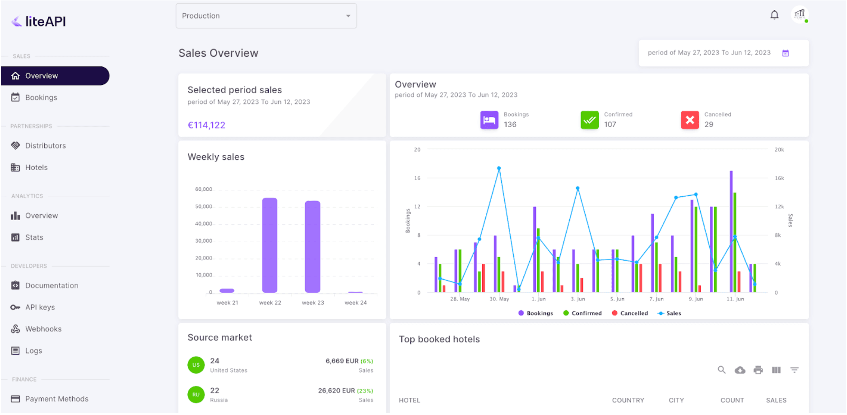Open the notifications bell
Screen dimensions: 847x415
click(774, 15)
